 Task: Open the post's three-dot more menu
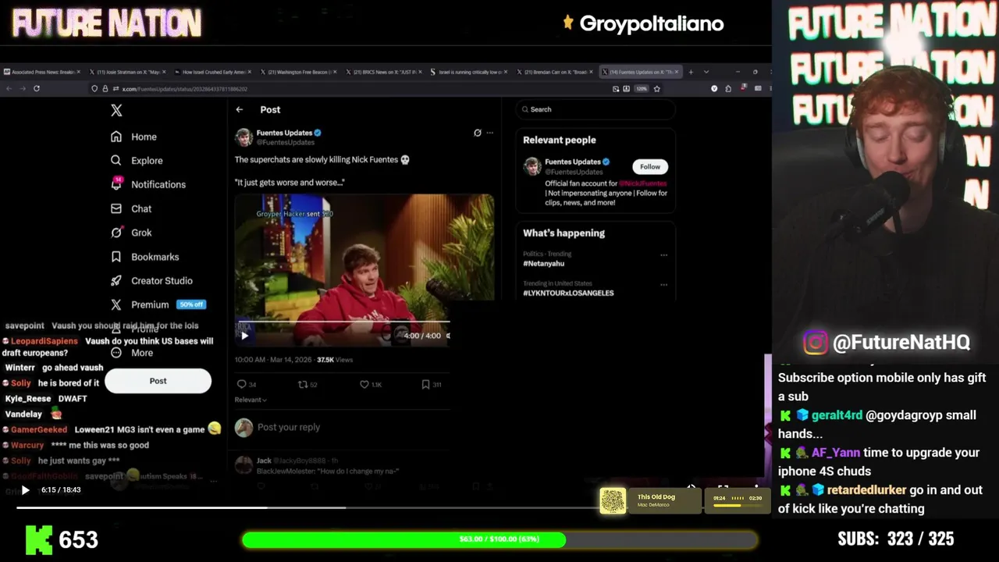(490, 133)
